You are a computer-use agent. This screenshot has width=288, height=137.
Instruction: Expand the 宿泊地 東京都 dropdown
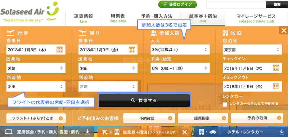[252, 49]
